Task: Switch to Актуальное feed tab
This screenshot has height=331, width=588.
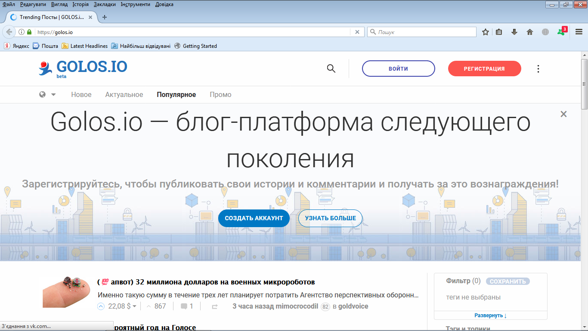Action: 124,94
